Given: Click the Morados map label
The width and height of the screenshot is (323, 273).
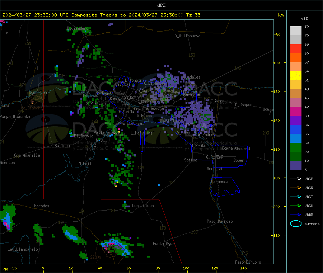Looking at the screenshot, I should click(42, 206).
